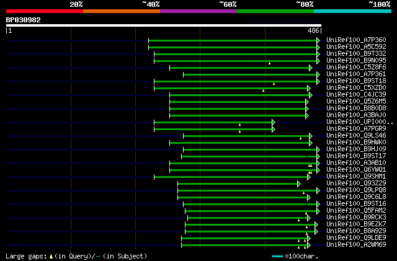The height and width of the screenshot is (261, 397).
Task: Select the UniRef100_Q9C6L8 label
Action: point(356,197)
